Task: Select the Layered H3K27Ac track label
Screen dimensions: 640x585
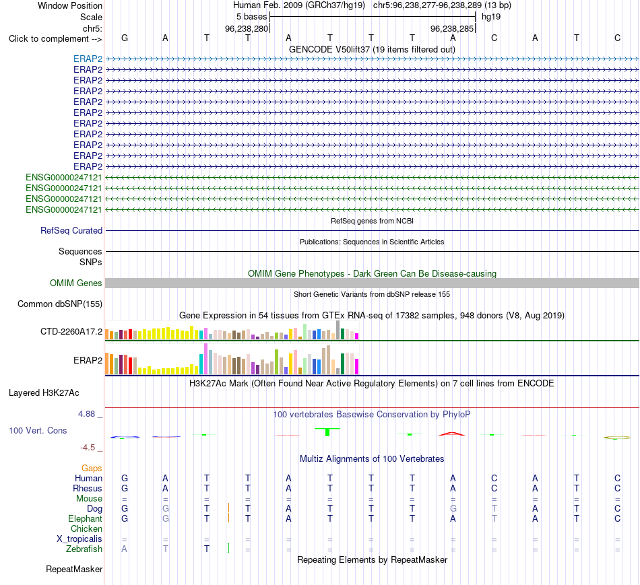Action: click(x=44, y=393)
